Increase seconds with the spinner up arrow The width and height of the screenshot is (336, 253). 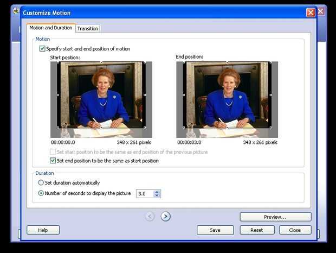point(157,192)
